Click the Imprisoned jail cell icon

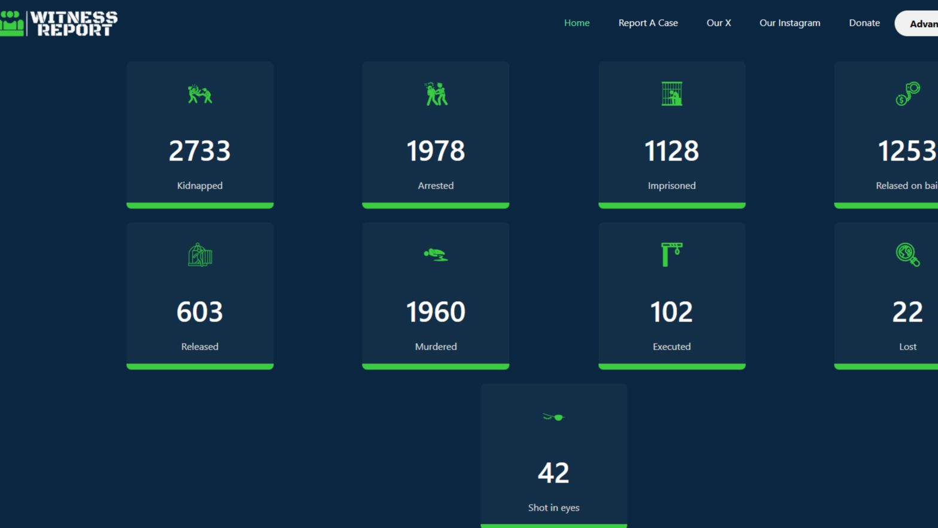point(671,94)
